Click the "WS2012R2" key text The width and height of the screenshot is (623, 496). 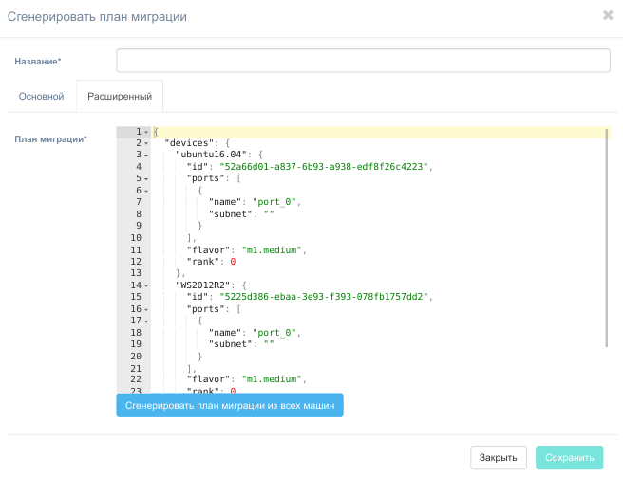pyautogui.click(x=203, y=285)
